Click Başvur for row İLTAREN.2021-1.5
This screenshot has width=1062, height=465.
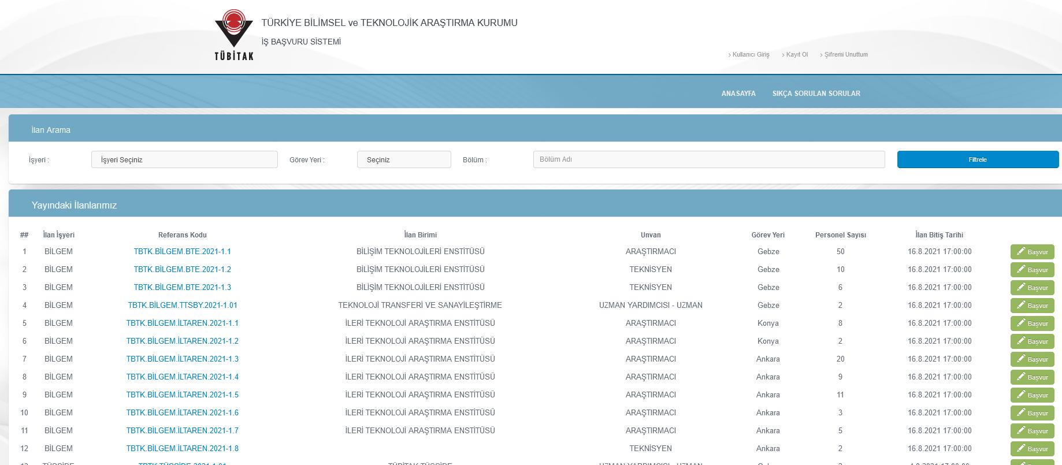pyautogui.click(x=1033, y=395)
